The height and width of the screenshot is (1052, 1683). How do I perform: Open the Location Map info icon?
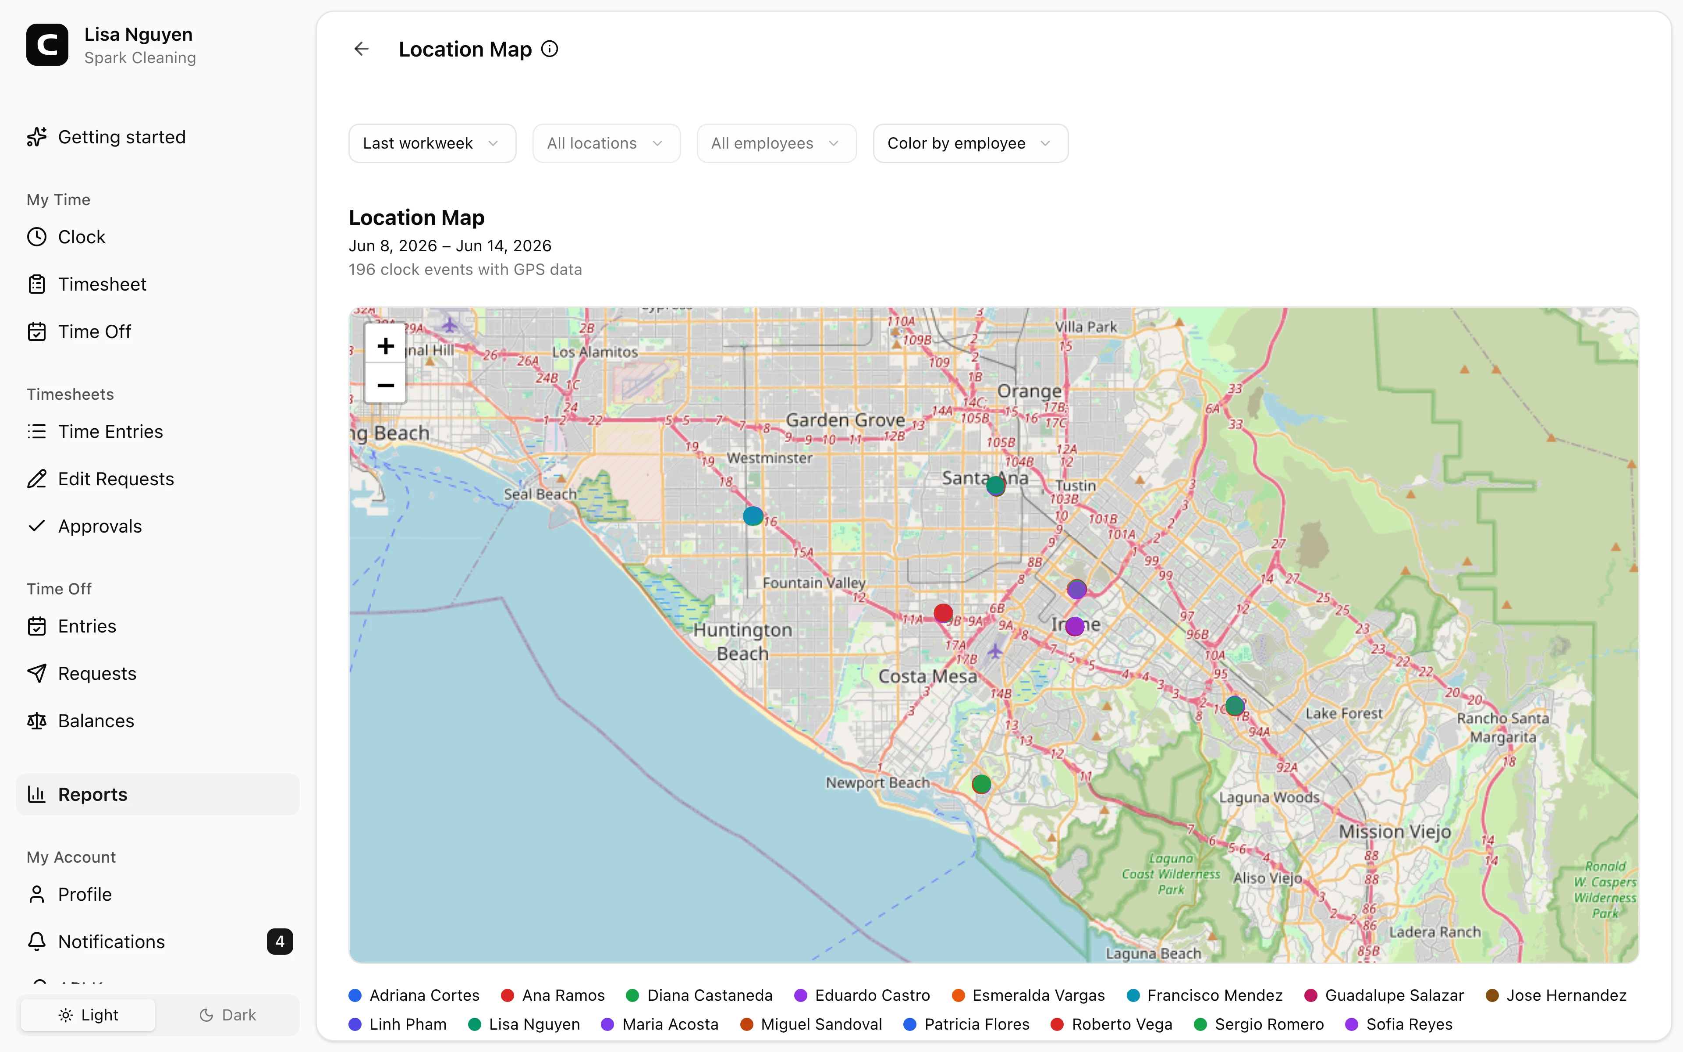550,49
